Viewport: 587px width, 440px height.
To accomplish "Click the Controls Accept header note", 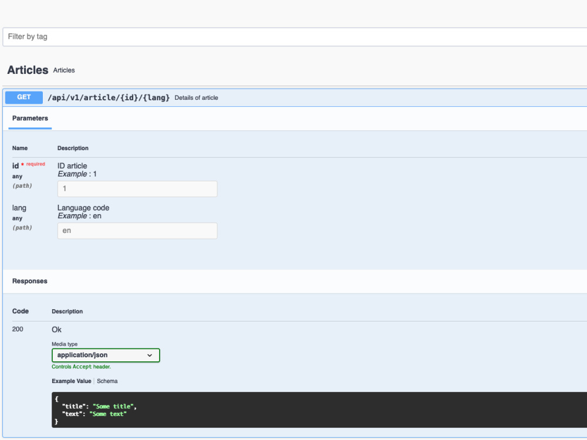I will (x=81, y=367).
